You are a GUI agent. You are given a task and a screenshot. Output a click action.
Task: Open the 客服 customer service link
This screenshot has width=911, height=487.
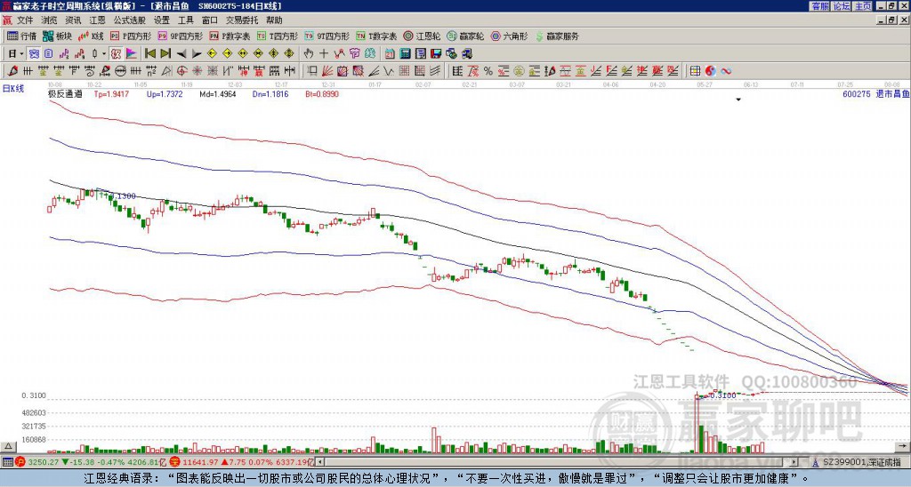coord(819,6)
